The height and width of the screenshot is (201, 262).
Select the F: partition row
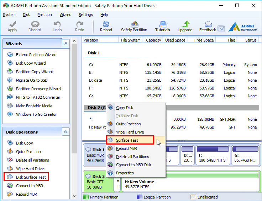click(x=171, y=88)
